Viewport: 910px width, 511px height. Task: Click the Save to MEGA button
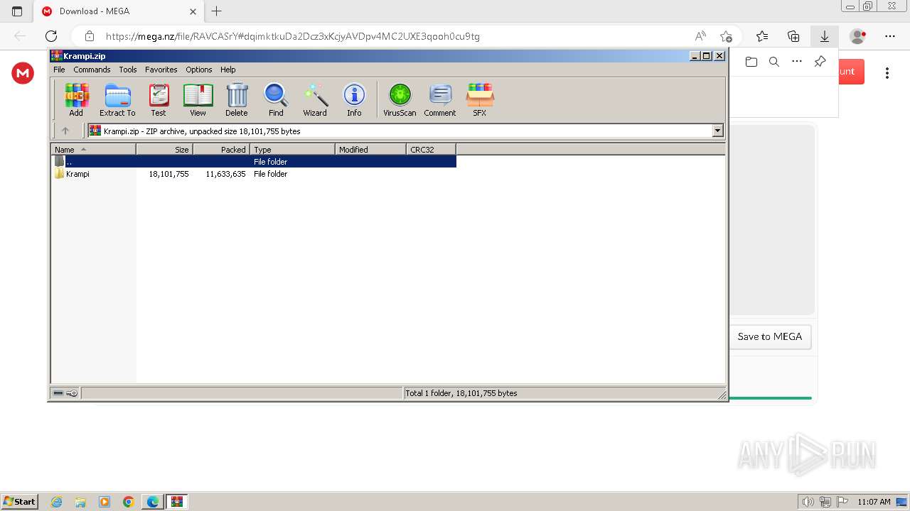(770, 336)
